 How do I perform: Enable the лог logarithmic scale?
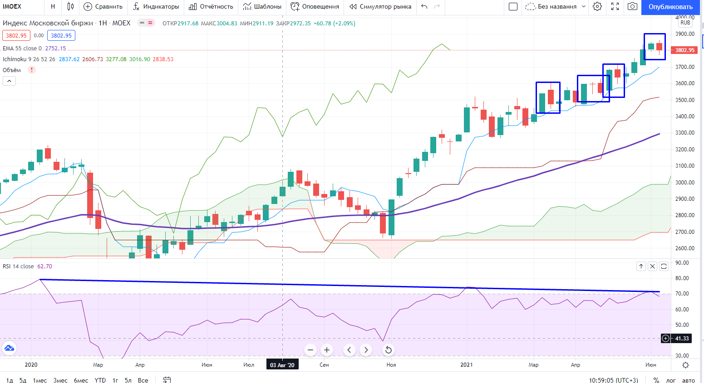tap(671, 380)
